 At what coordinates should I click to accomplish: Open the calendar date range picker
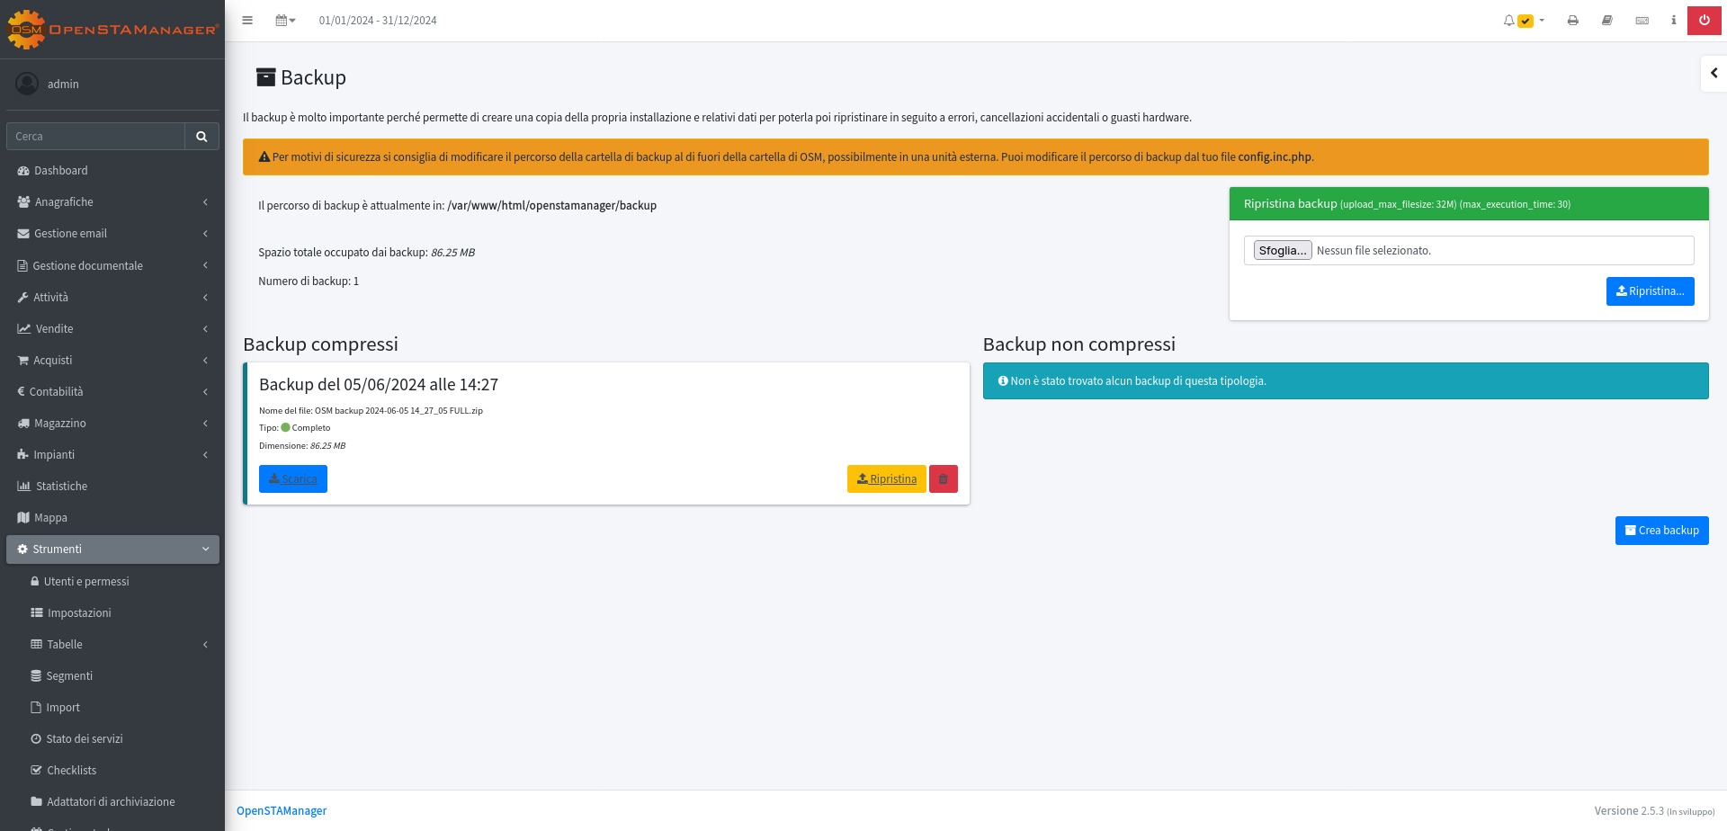click(x=285, y=21)
